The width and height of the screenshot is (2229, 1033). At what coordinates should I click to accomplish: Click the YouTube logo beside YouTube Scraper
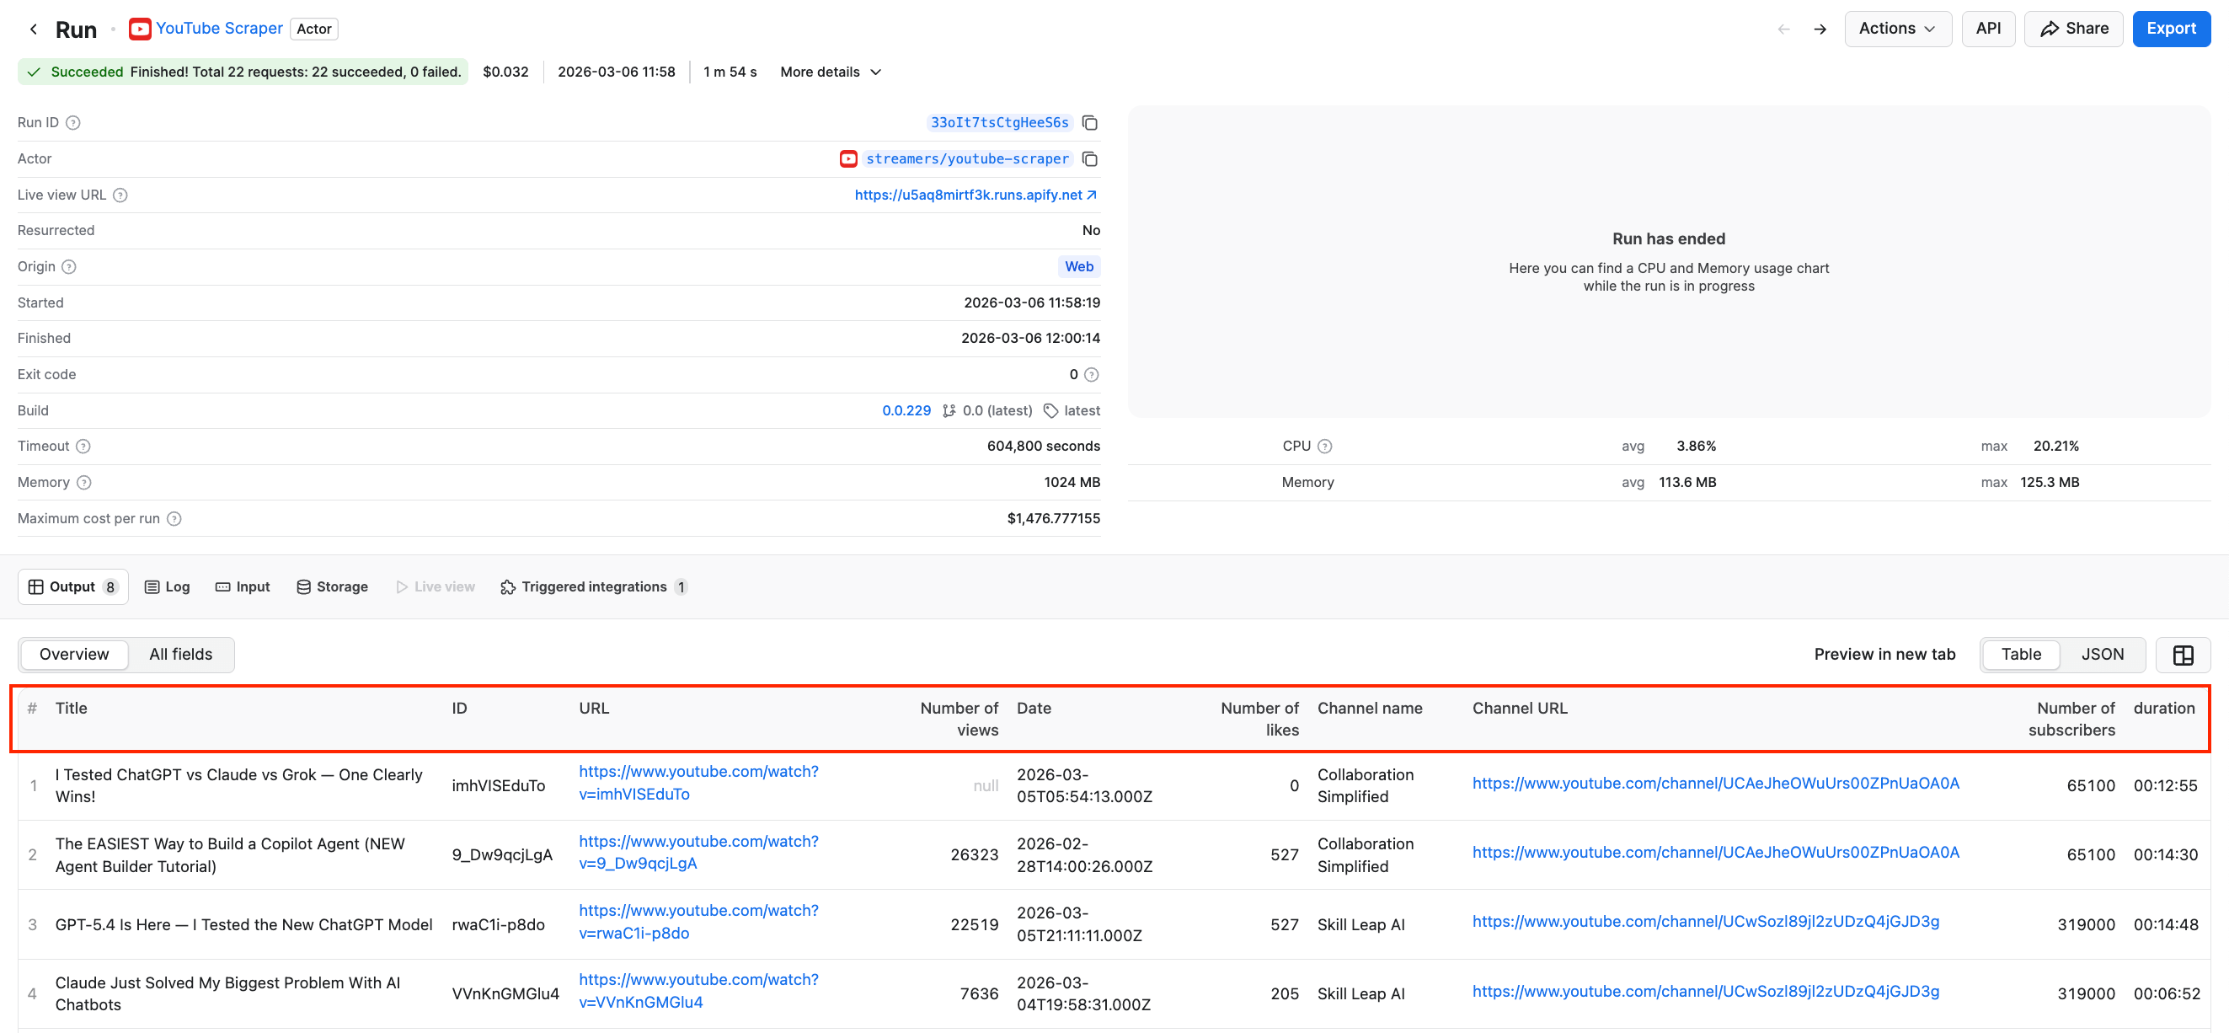tap(139, 28)
